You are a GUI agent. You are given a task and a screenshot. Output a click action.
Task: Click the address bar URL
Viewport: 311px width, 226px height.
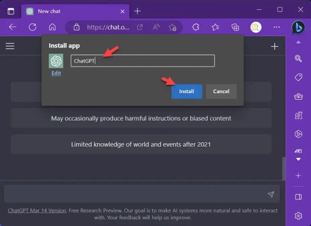(x=108, y=27)
